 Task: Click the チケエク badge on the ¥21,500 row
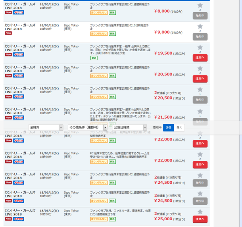click(19, 118)
